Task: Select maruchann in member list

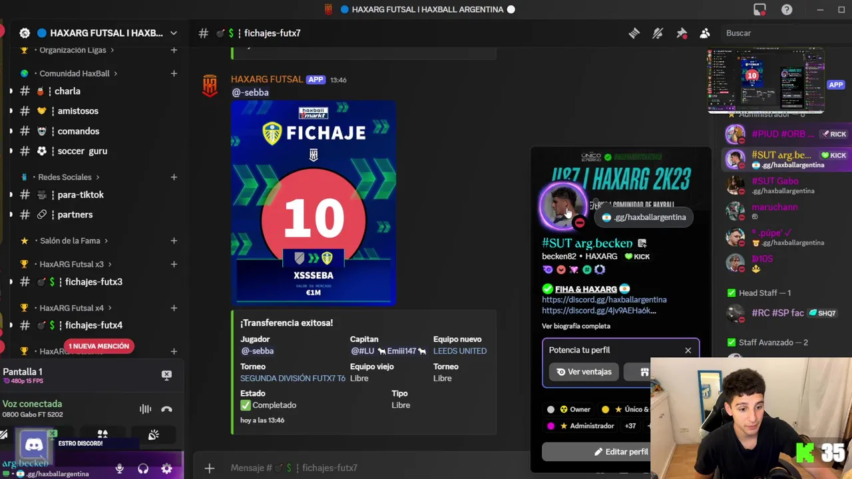Action: 785,212
